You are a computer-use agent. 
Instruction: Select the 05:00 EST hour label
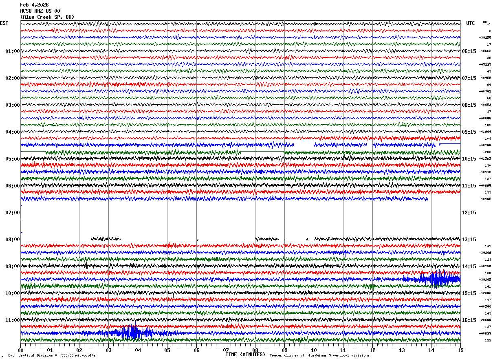[12, 159]
